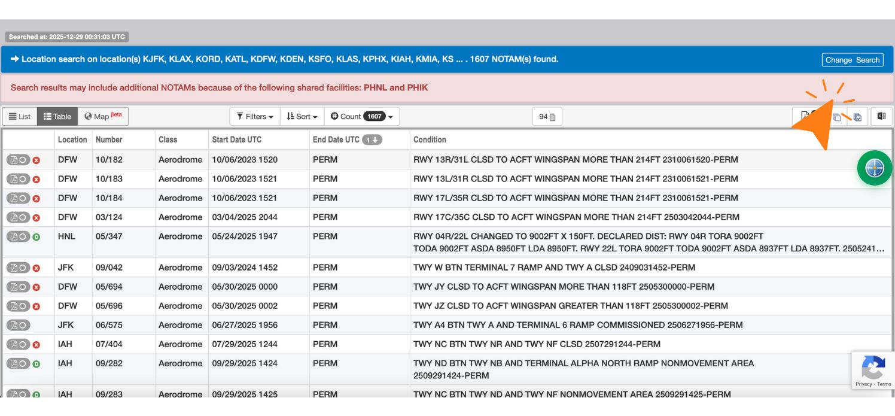Click the green globe icon on right edge
This screenshot has height=416, width=895.
click(875, 168)
